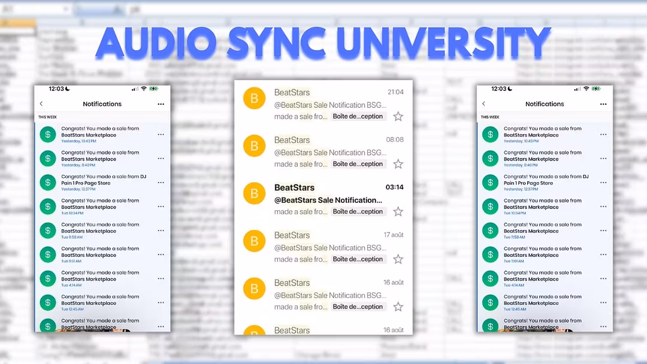Open options dots for Tue 11:58 AM, left phone
The height and width of the screenshot is (364, 647).
point(161,230)
